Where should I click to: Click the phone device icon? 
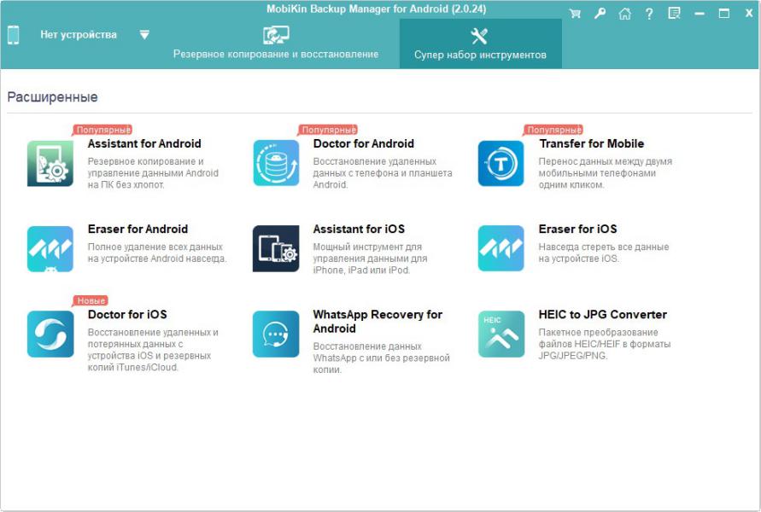(x=14, y=35)
